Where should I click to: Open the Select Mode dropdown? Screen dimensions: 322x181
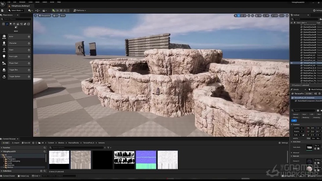(x=17, y=10)
